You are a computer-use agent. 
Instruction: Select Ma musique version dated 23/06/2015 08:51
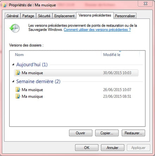(76, 96)
